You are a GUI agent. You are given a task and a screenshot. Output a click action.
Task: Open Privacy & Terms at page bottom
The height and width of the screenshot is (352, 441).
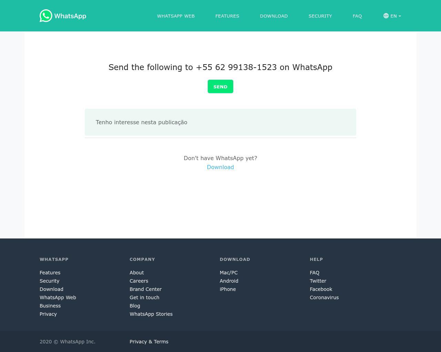tap(149, 342)
